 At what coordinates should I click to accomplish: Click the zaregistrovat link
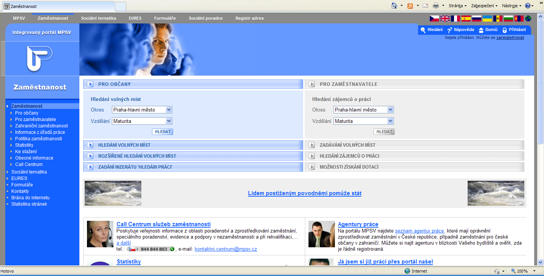[x=510, y=37]
